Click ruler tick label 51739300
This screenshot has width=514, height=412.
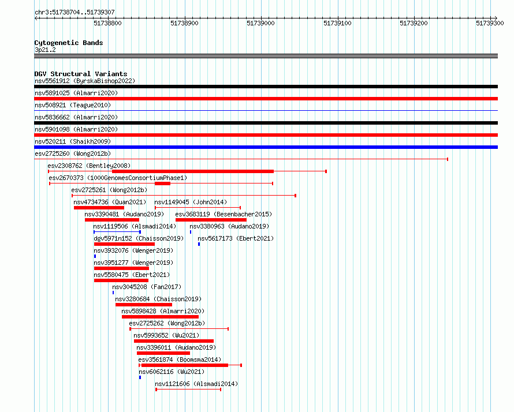coord(490,23)
